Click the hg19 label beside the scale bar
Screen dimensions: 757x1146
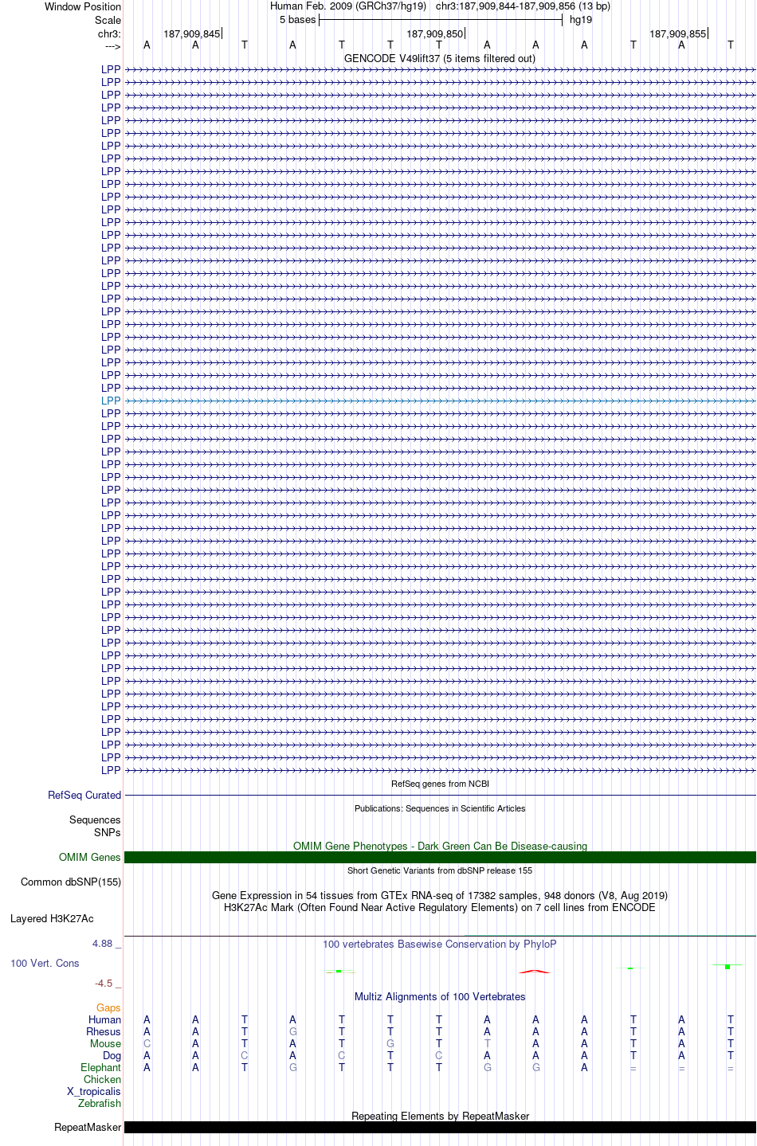click(581, 20)
